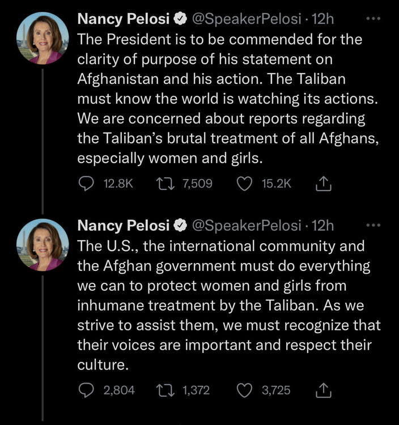Click the 12h timestamp on second tweet

click(323, 226)
